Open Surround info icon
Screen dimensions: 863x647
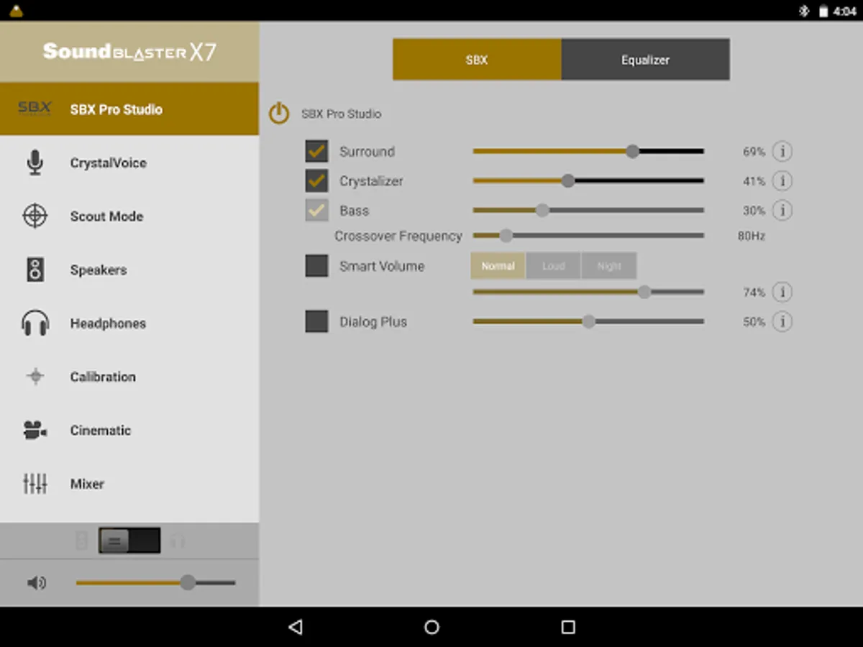pyautogui.click(x=782, y=152)
